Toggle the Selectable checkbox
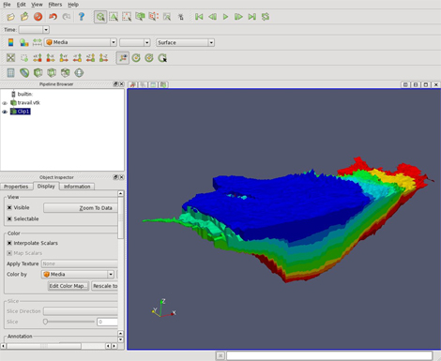The height and width of the screenshot is (361, 441). click(9, 218)
